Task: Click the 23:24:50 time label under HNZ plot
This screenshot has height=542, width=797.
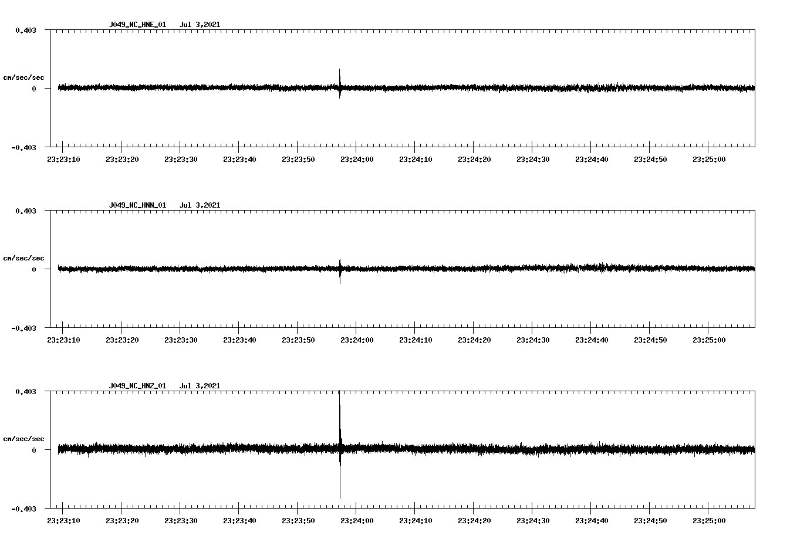Action: pos(650,521)
